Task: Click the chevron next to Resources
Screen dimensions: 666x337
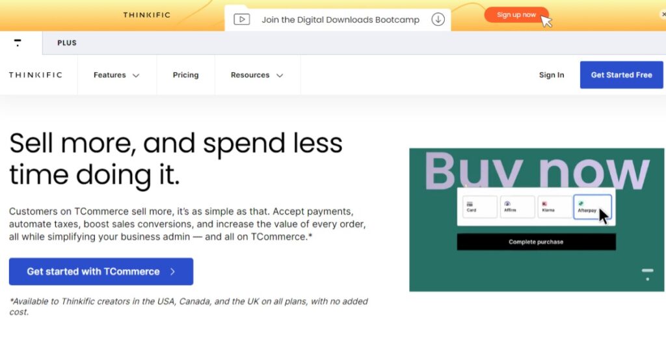Action: tap(280, 75)
